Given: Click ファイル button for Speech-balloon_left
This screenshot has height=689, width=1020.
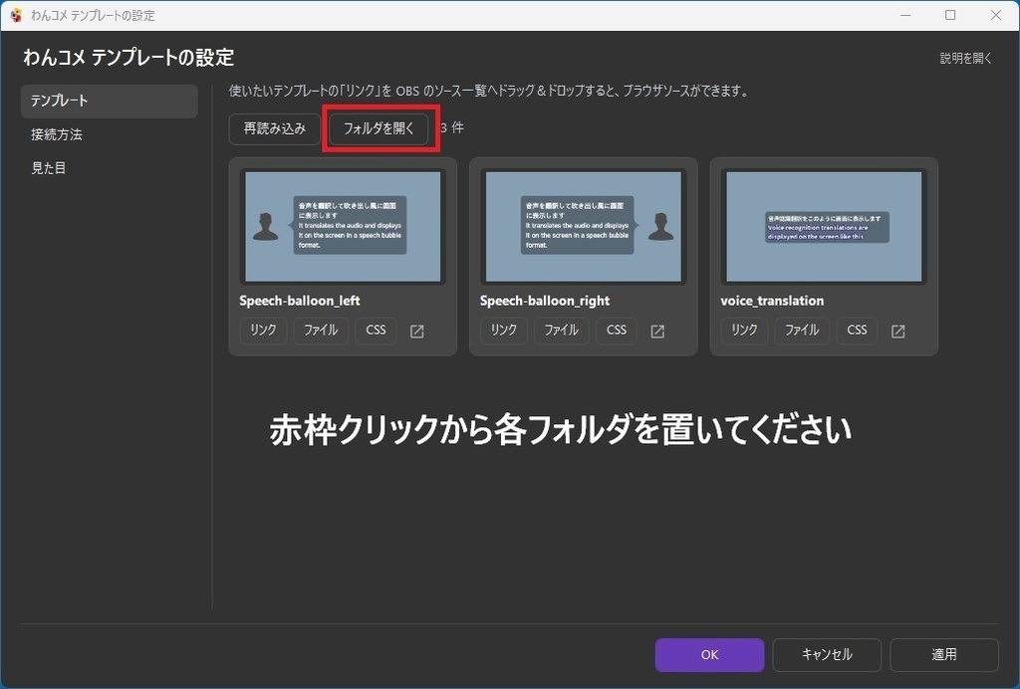Looking at the screenshot, I should pos(321,331).
